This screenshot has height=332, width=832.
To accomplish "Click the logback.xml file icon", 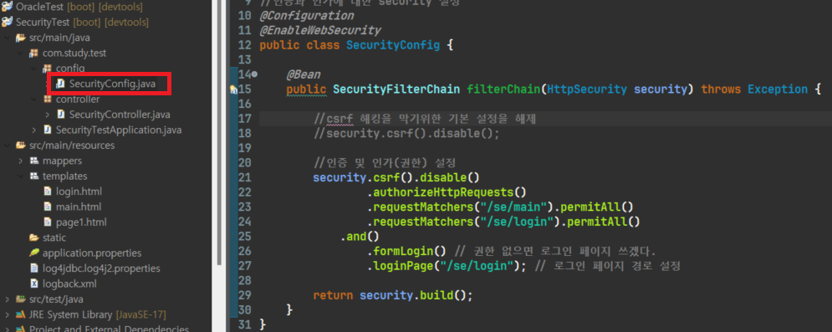I will tap(34, 283).
